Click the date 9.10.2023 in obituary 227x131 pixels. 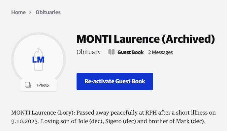(x=25, y=121)
